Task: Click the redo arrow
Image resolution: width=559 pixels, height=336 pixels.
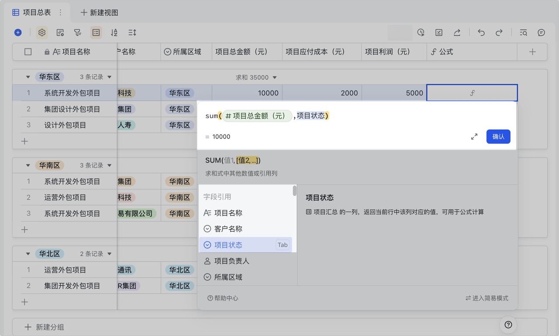Action: click(499, 32)
